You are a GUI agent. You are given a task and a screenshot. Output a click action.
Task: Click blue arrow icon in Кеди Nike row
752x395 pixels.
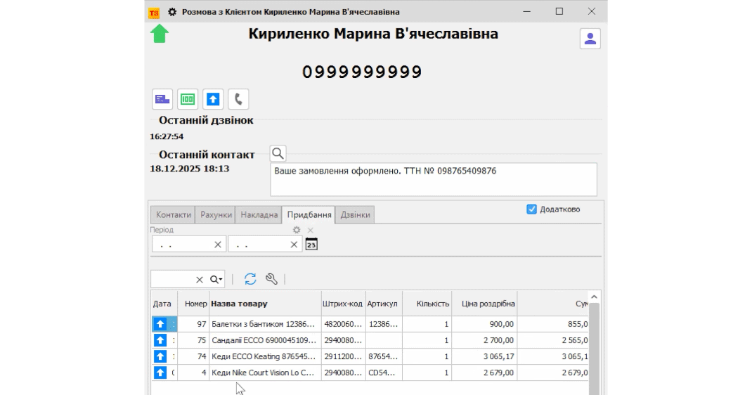(x=160, y=373)
